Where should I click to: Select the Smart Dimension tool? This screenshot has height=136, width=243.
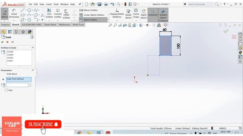tap(14, 14)
